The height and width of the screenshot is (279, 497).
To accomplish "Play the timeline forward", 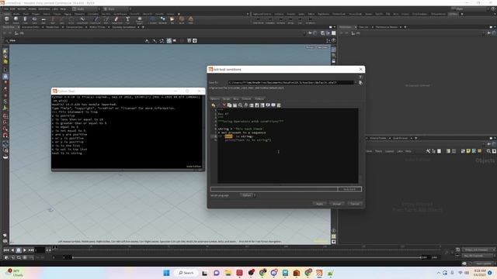I will pyautogui.click(x=25, y=250).
